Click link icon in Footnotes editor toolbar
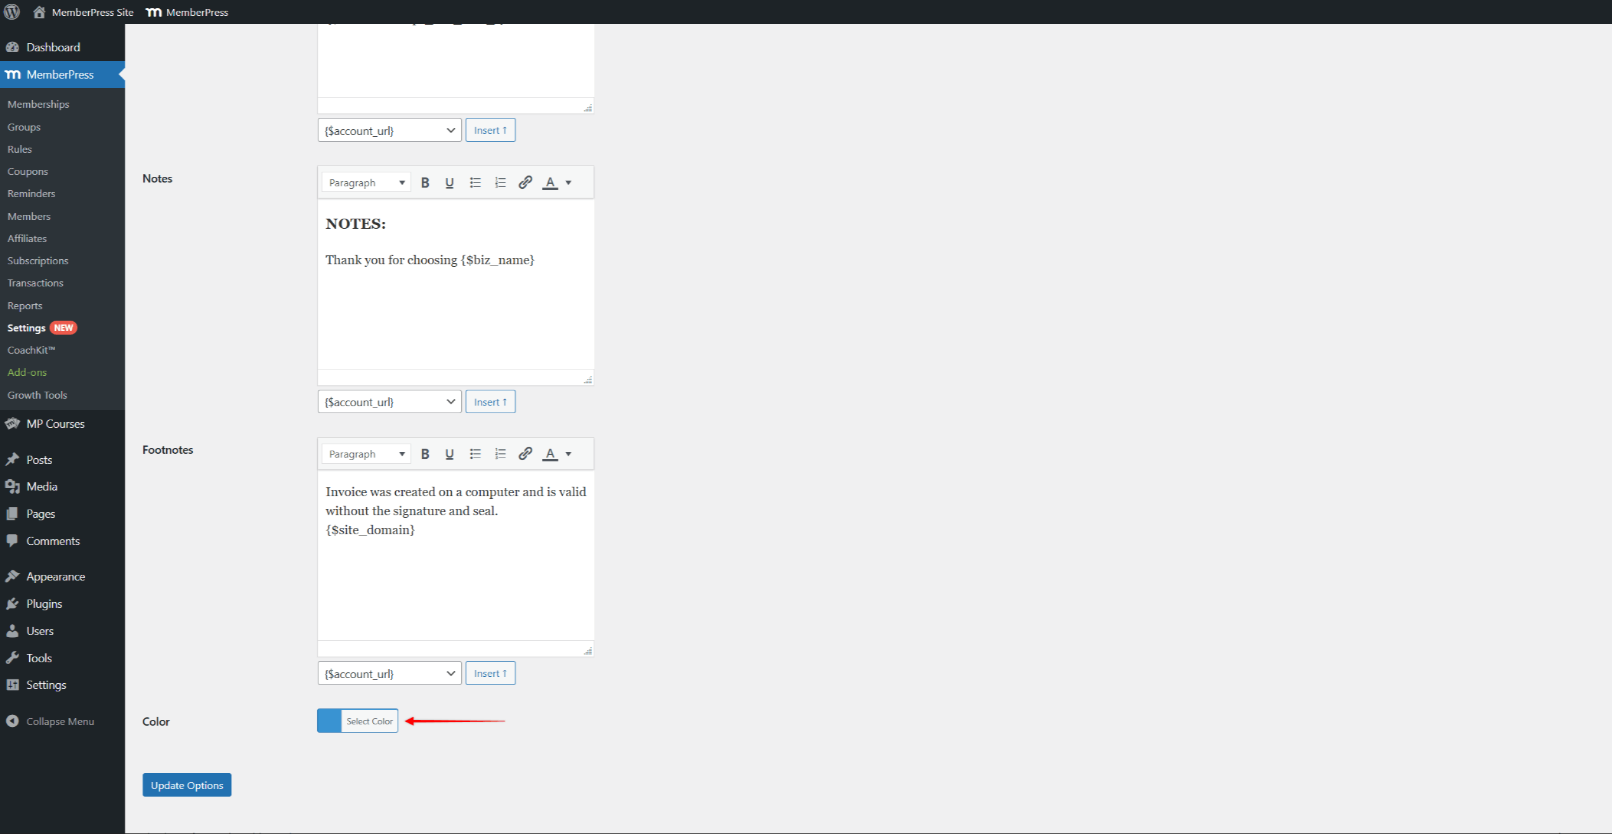 pos(525,454)
